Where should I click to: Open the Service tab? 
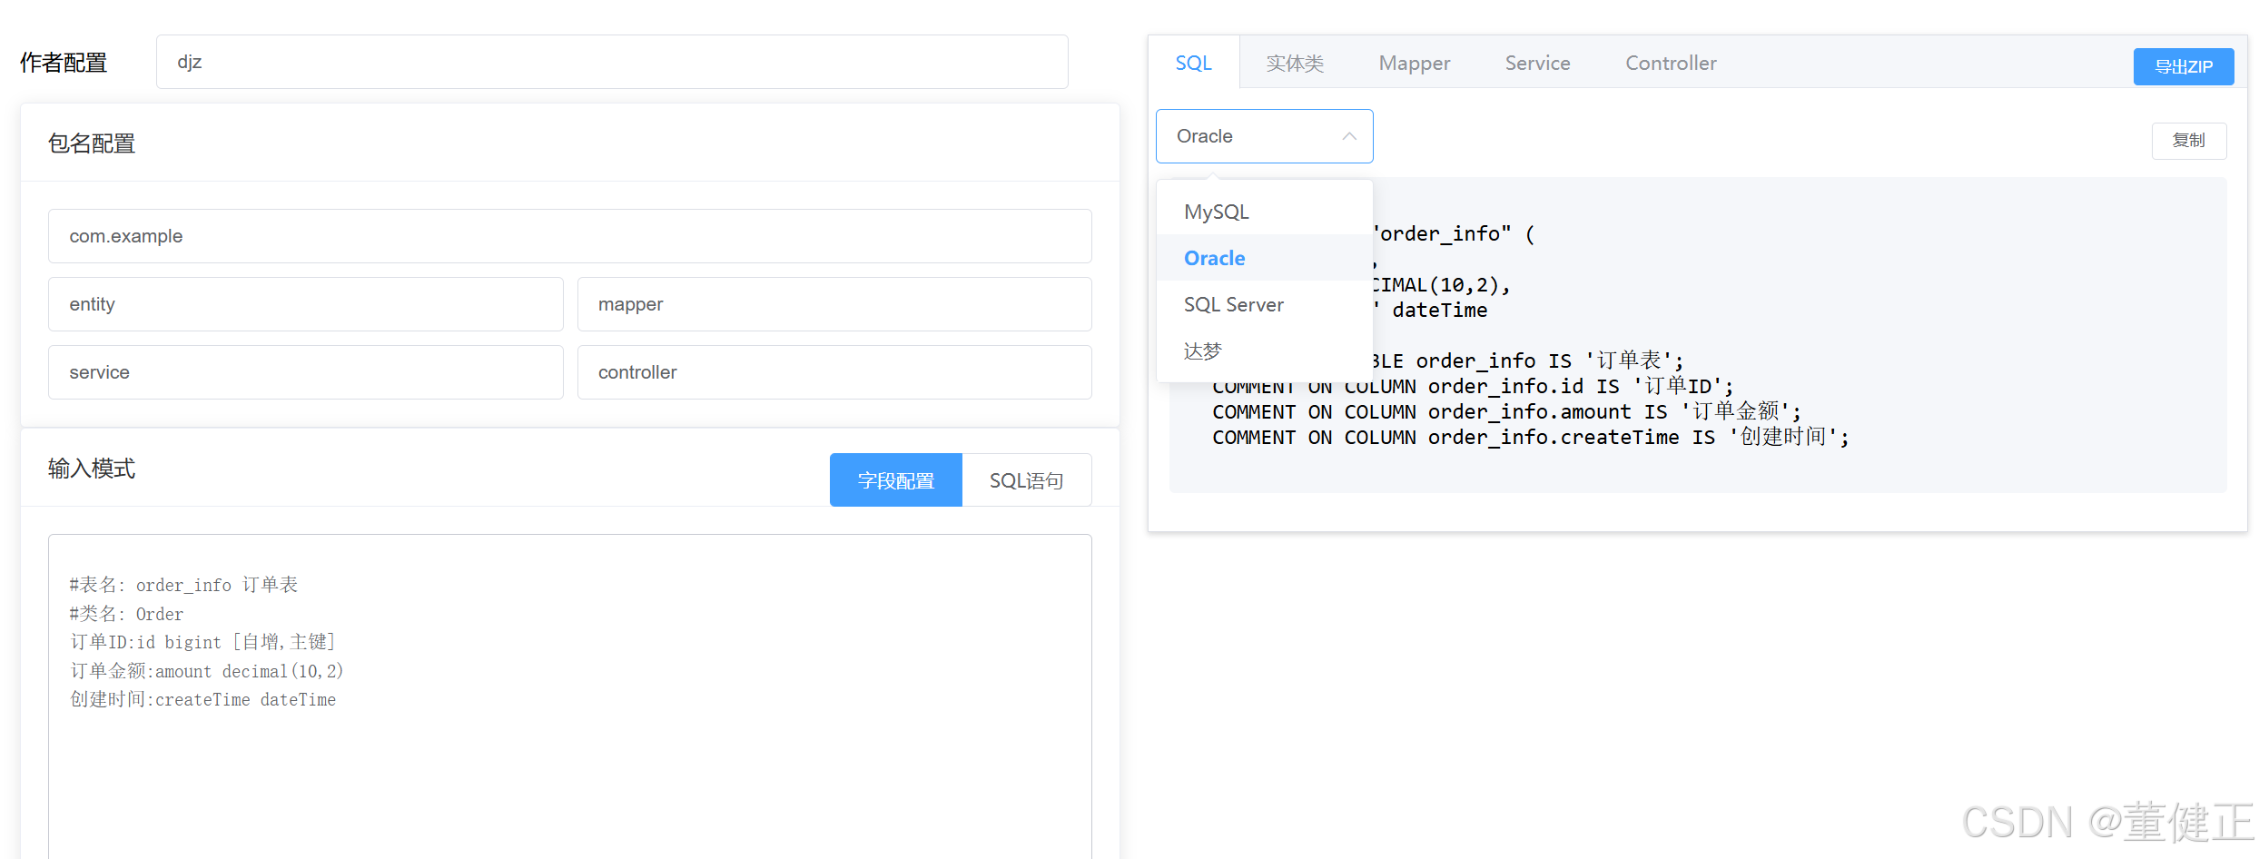[x=1537, y=63]
